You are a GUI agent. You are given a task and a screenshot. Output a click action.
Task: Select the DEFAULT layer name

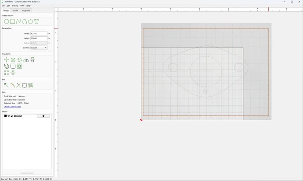18,116
